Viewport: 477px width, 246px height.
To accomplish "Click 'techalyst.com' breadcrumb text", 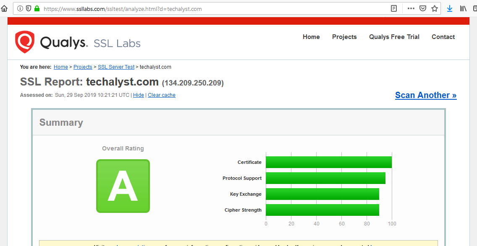I will pos(155,67).
